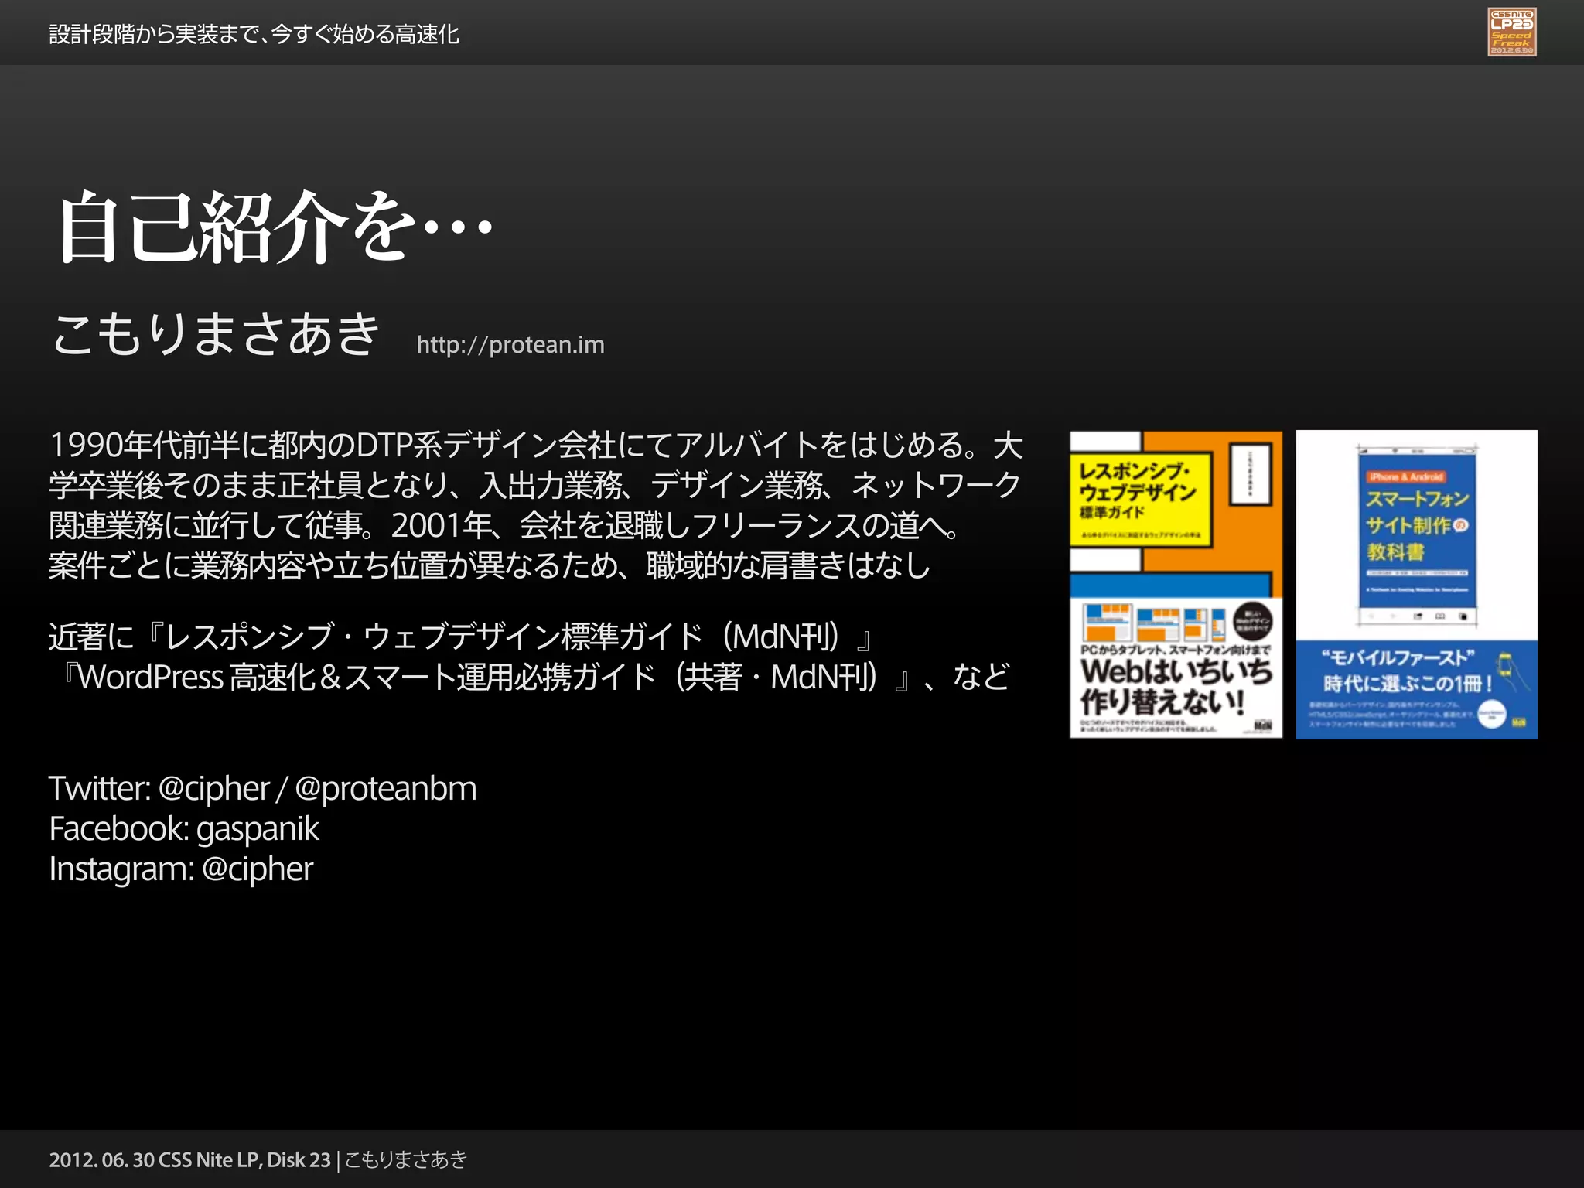Click the line starting 近著に『レスポンシブ
Screen dimensions: 1584x1188
pos(462,637)
